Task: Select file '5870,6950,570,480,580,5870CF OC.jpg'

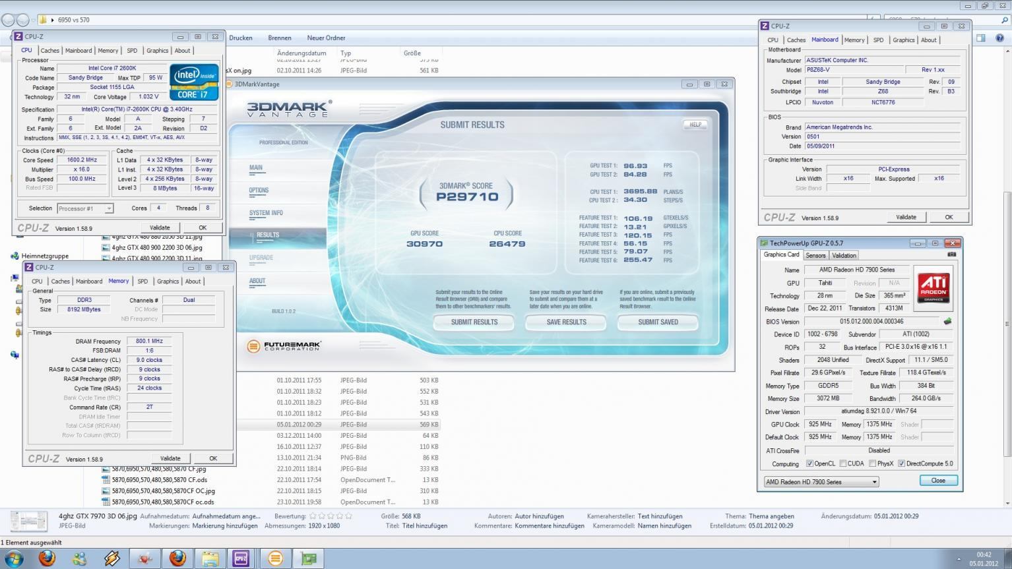Action: (164, 491)
